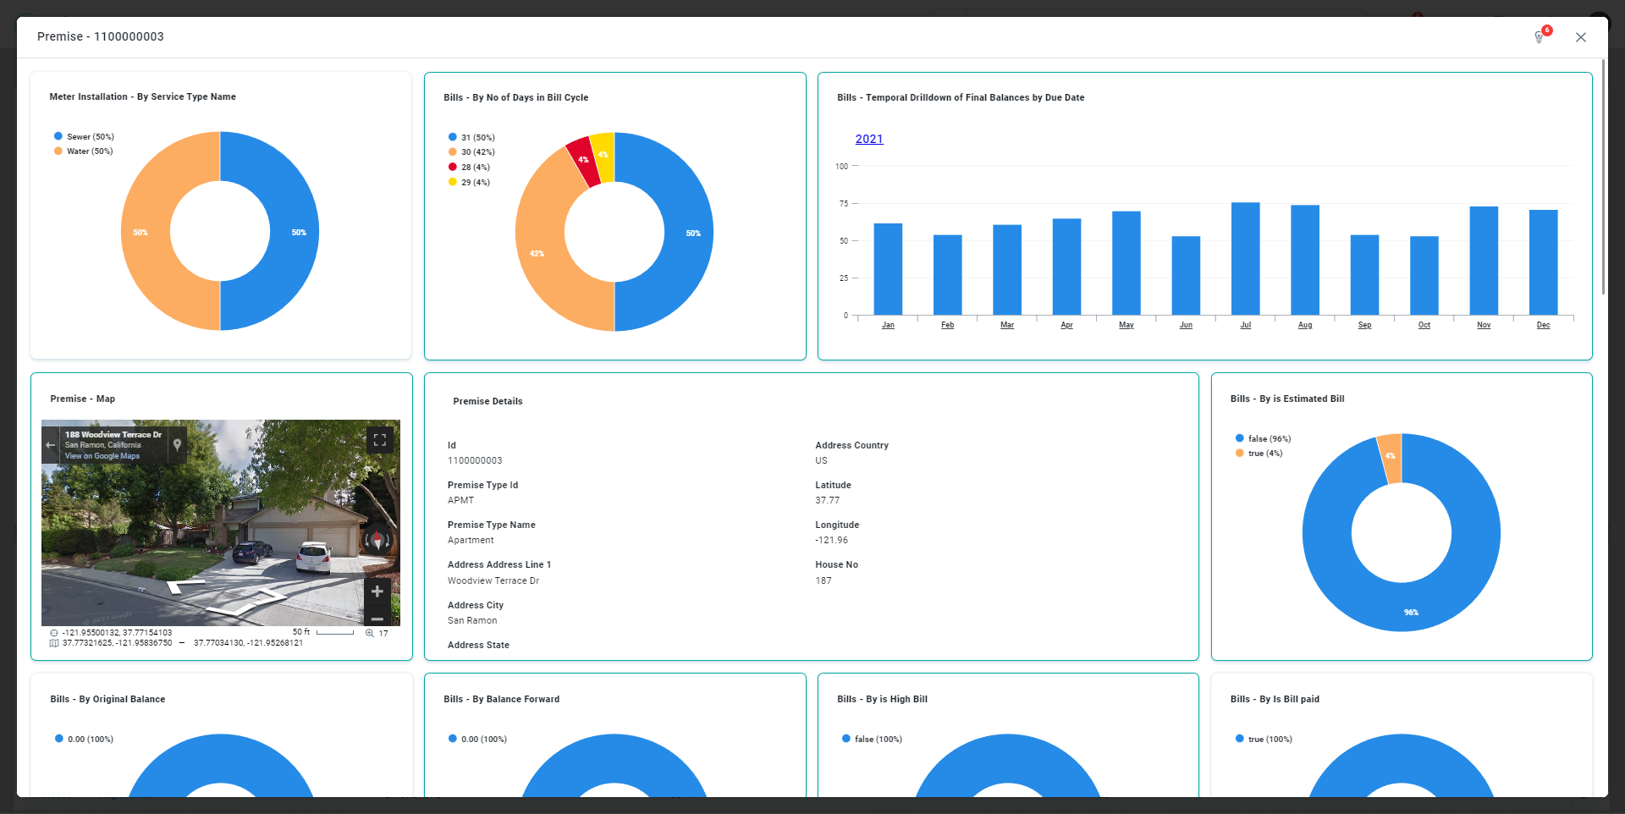Zoom out with the map minus button

(x=377, y=618)
